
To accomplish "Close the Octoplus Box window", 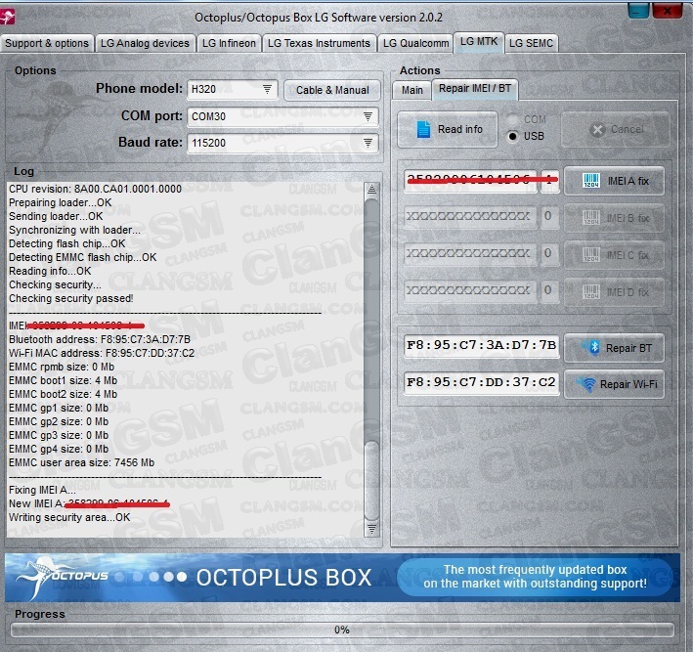I will tap(667, 10).
